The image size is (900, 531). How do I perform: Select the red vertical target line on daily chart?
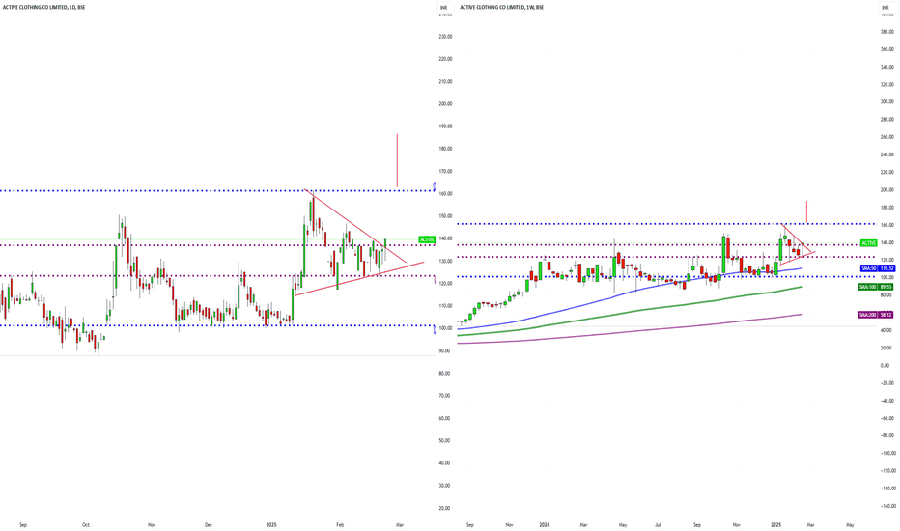(397, 160)
